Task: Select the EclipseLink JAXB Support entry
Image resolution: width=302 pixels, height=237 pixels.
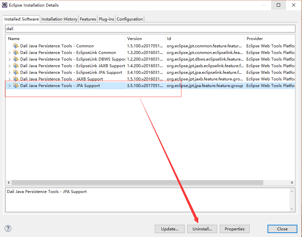Action: click(x=73, y=66)
